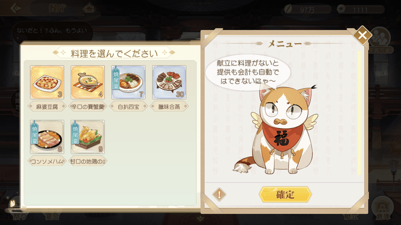Screen dimensions: 401x225
Task: Choose the 辛口の賽蟹羹 dish icon
Action: pyautogui.click(x=88, y=82)
